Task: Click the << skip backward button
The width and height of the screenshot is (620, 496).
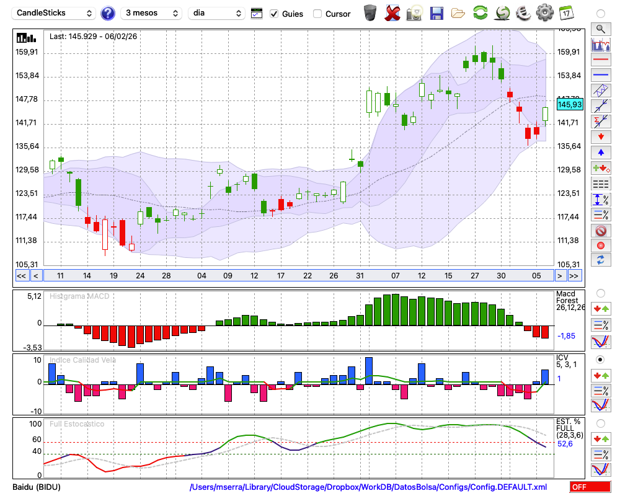Action: [x=21, y=276]
